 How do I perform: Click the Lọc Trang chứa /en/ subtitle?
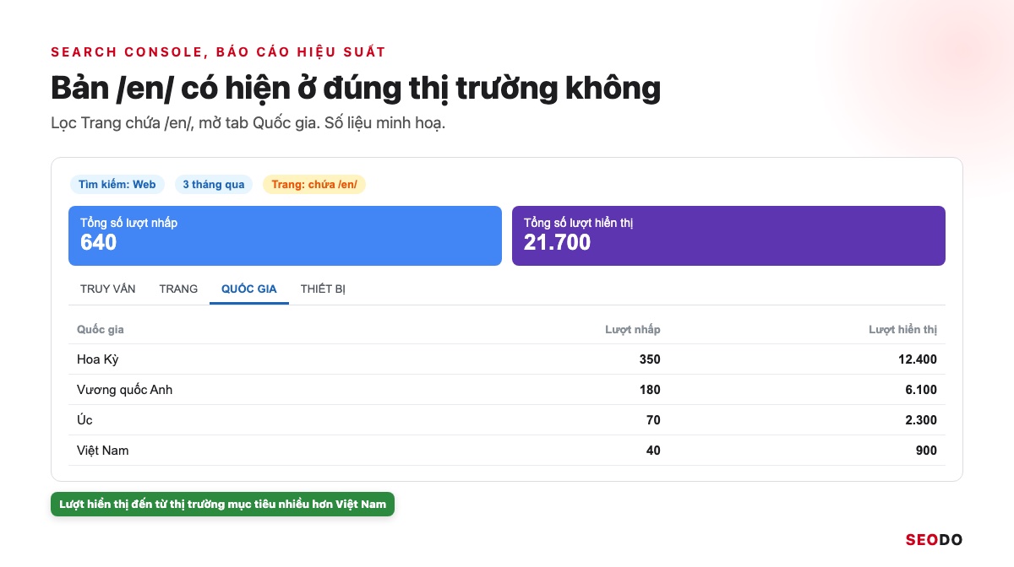[x=248, y=123]
